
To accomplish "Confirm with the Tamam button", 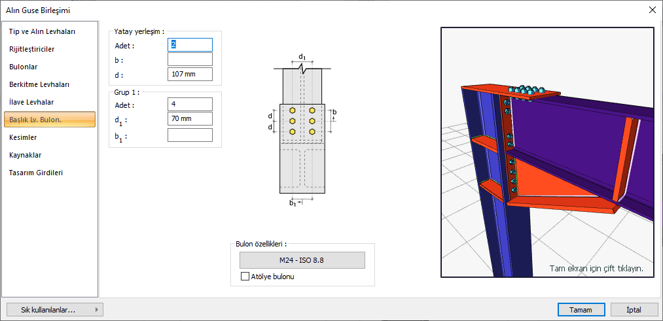I will [576, 310].
